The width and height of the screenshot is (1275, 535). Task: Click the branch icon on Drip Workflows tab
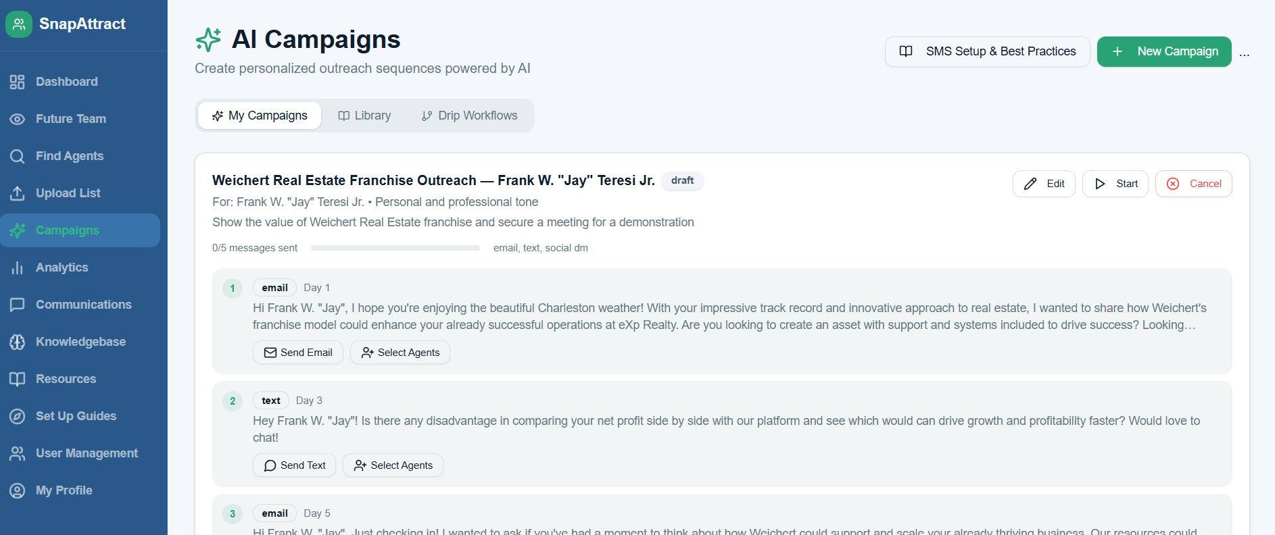tap(427, 116)
